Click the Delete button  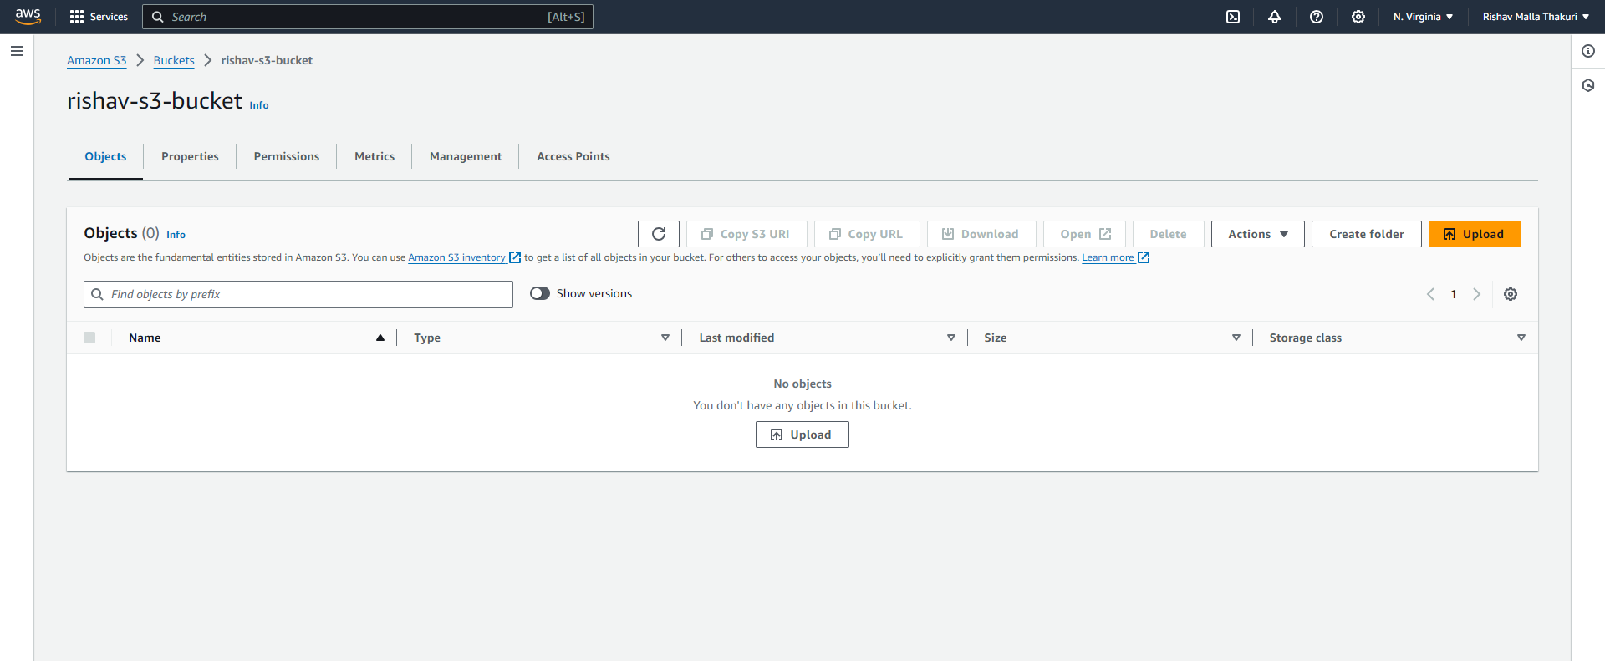coord(1169,234)
